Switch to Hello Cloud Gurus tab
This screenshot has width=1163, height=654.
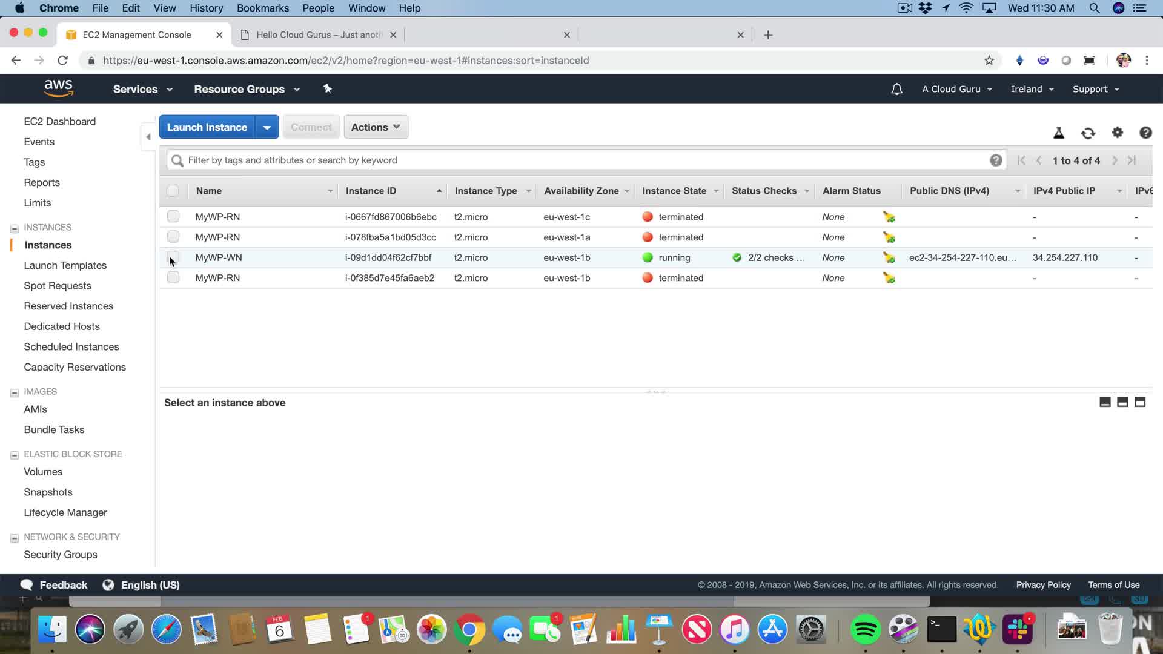tap(318, 35)
